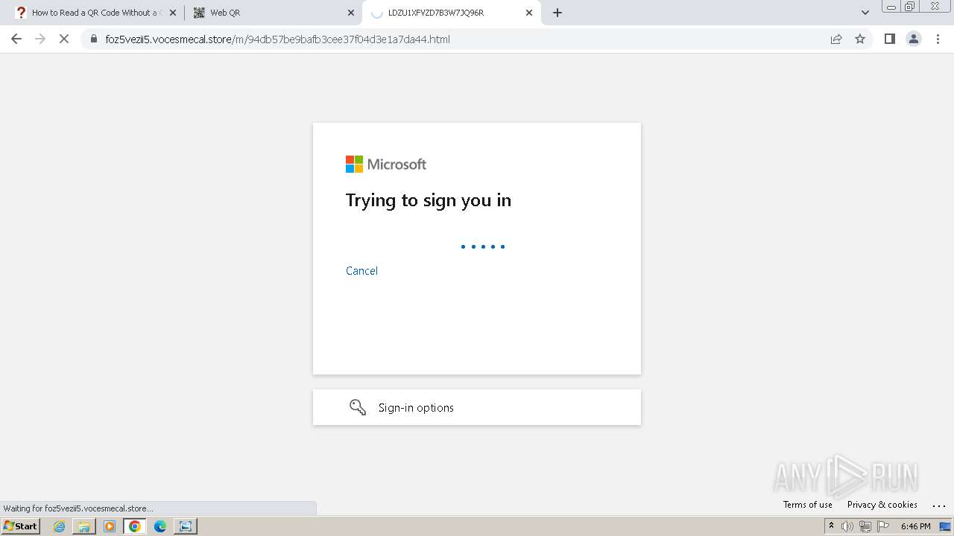Open the Windows Start menu

21,526
